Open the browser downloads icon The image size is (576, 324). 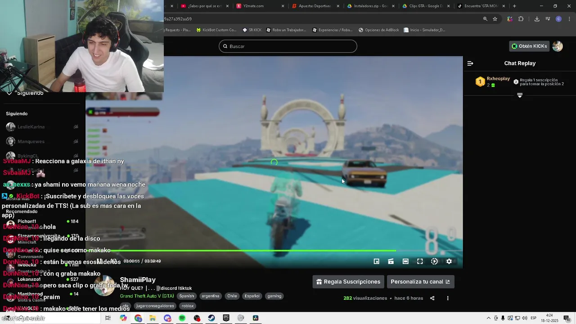537,19
